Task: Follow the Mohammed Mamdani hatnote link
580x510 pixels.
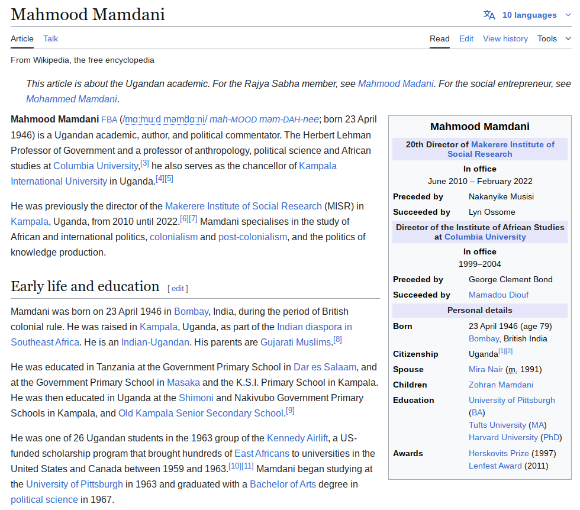Action: 72,99
